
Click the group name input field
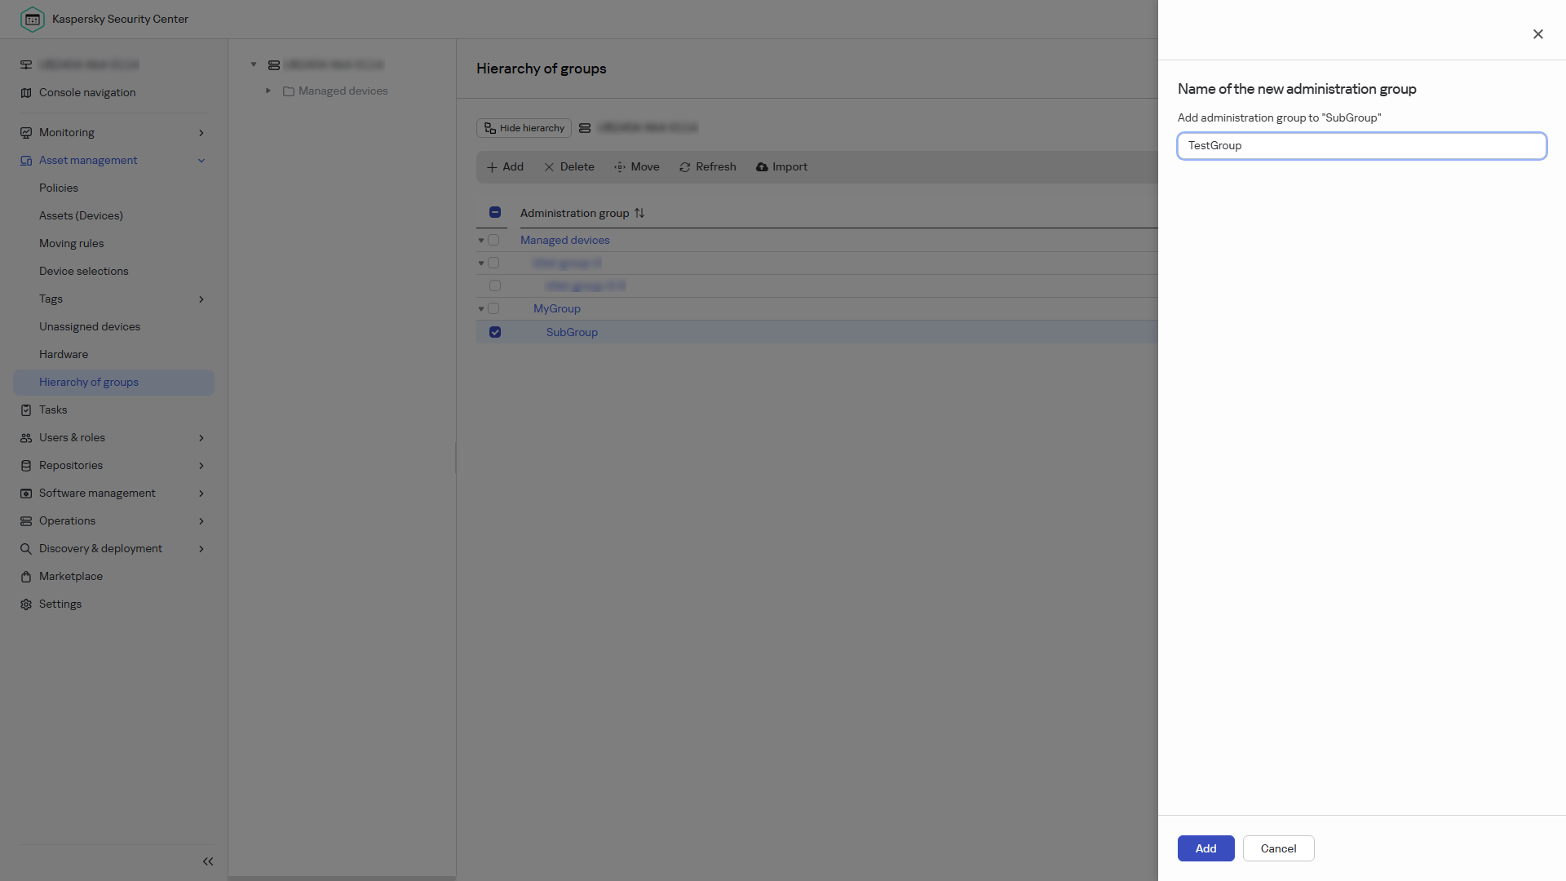[x=1362, y=146]
